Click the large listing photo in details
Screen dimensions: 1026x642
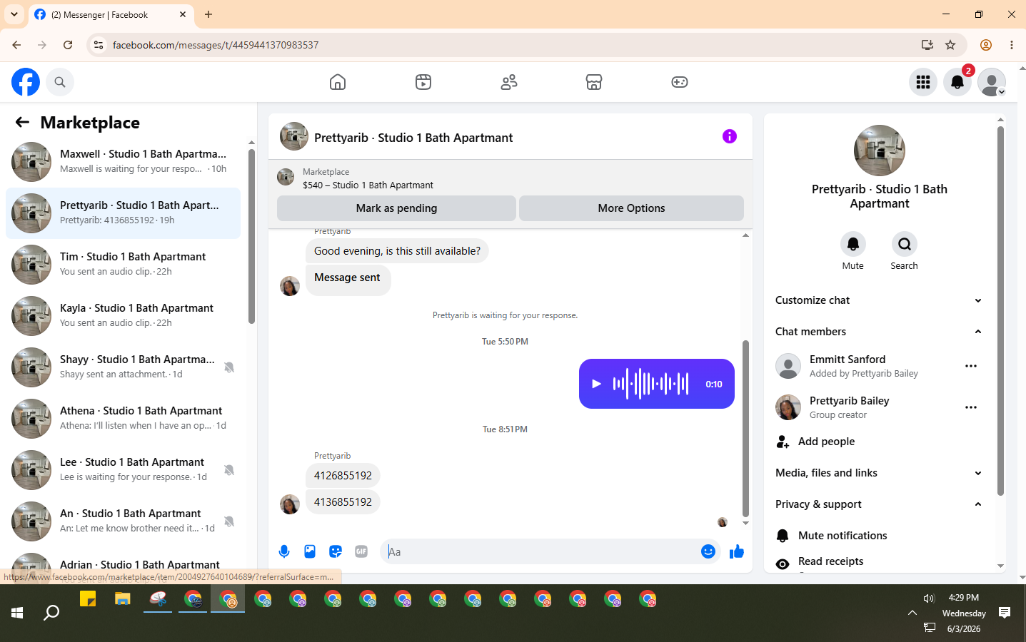[880, 151]
